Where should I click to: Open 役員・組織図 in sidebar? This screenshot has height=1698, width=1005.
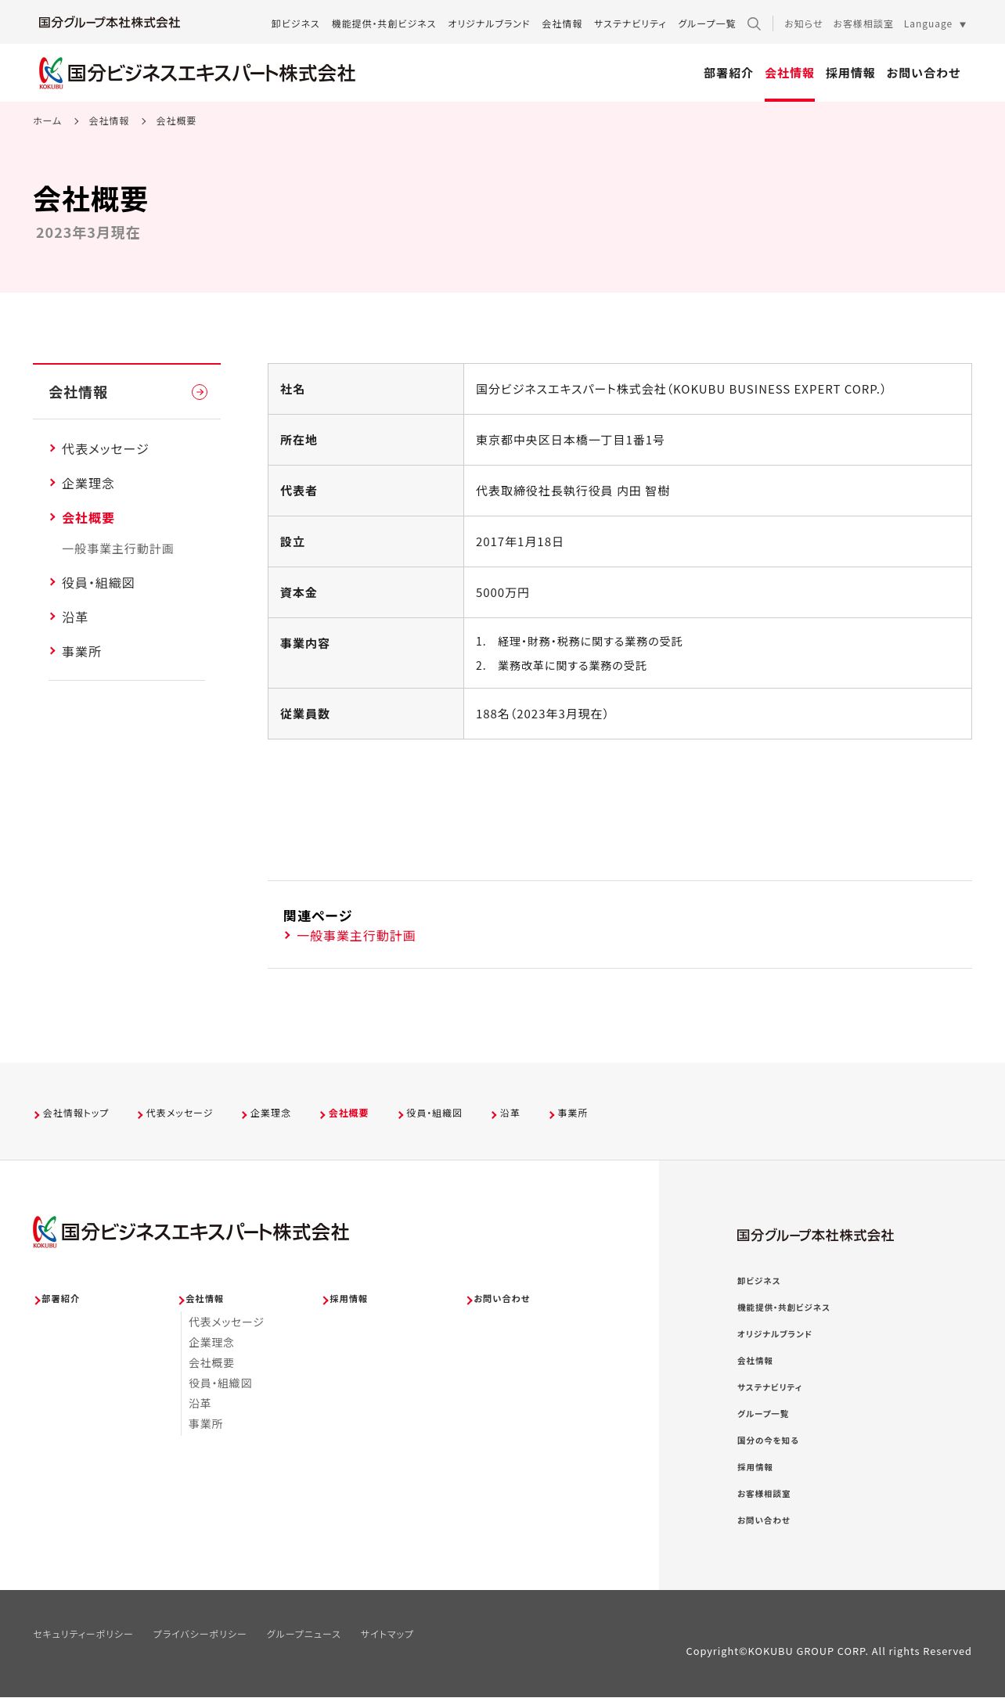[x=98, y=583]
